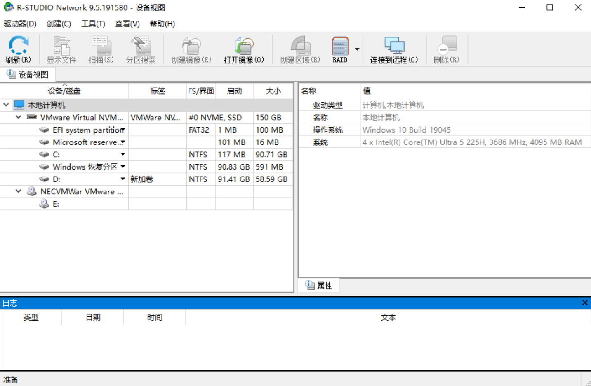Close the 日志 log panel
The image size is (591, 386).
pos(584,303)
